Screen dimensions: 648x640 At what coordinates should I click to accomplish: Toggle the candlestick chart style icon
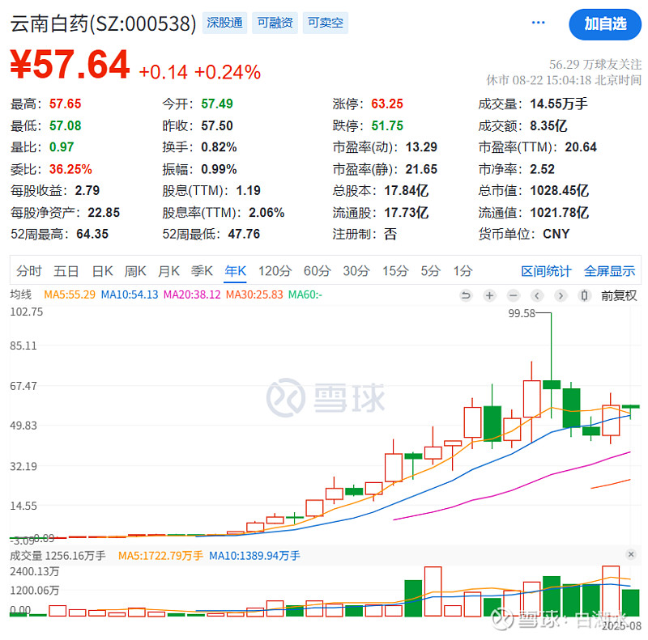584,295
